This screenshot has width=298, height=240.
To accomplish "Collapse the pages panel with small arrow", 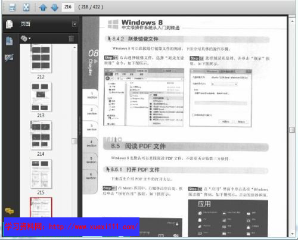I will 74,24.
